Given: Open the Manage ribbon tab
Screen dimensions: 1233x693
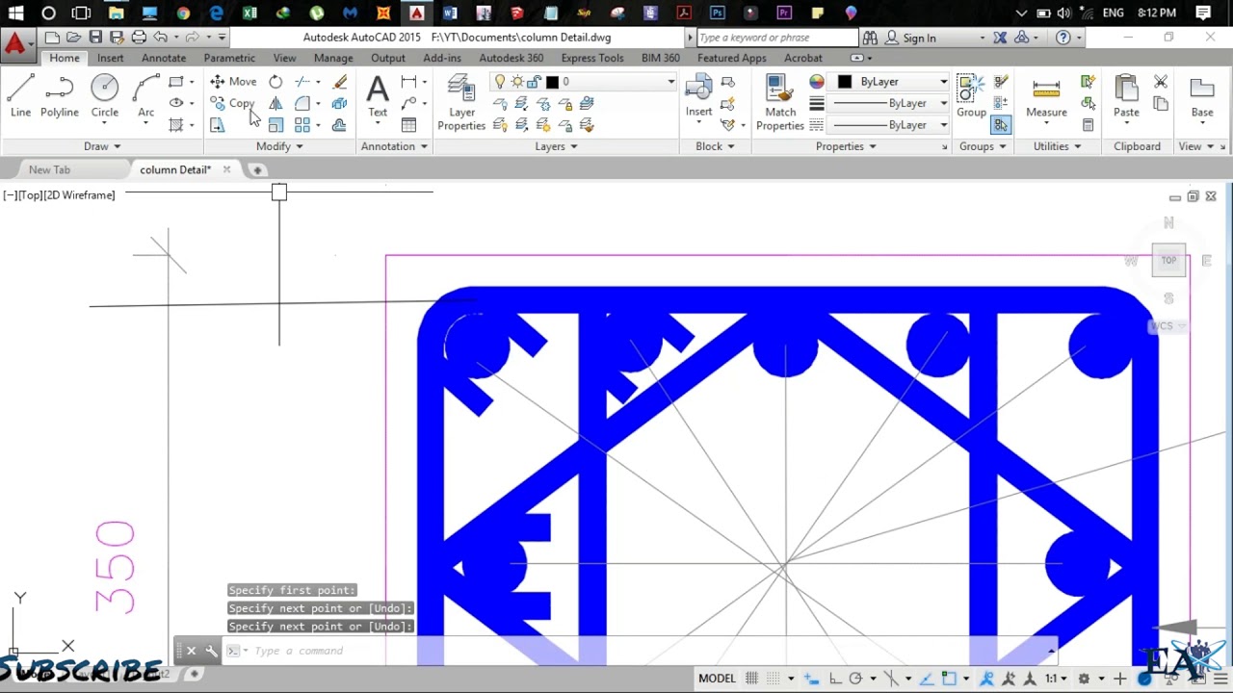Looking at the screenshot, I should (x=333, y=58).
